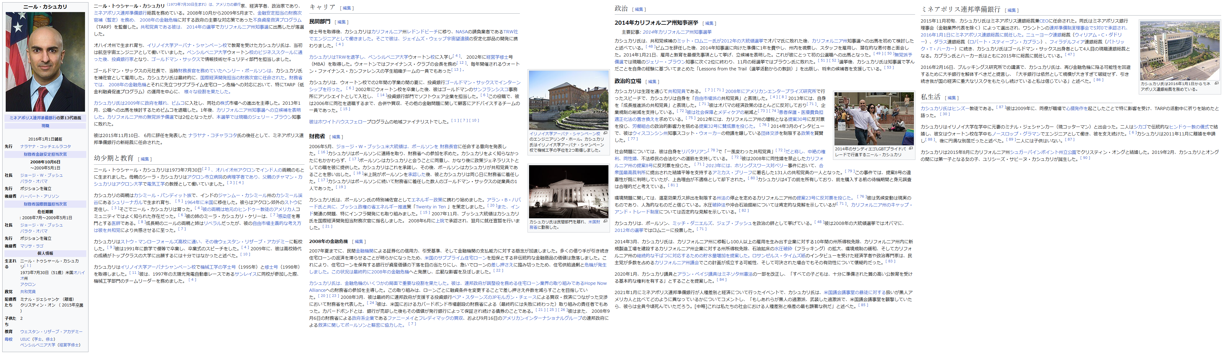Viewport: 1225px width, 354px height.
Task: Click enlarge icon under San Diego LGBT Pride photo
Action: [x=910, y=148]
